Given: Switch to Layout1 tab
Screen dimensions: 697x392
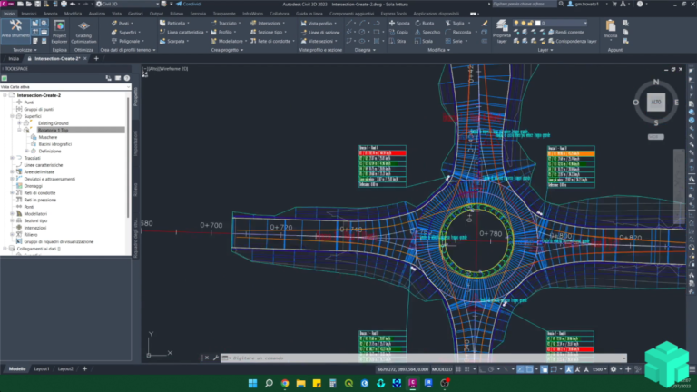Looking at the screenshot, I should coord(42,369).
